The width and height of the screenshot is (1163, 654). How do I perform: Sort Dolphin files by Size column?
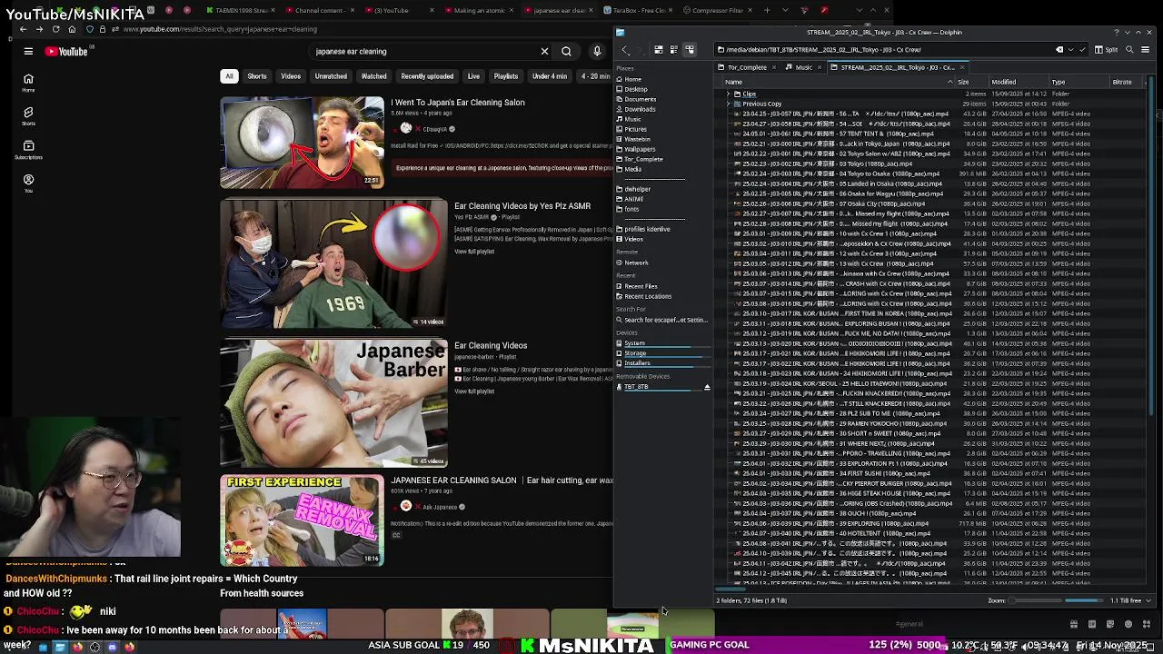tap(970, 82)
